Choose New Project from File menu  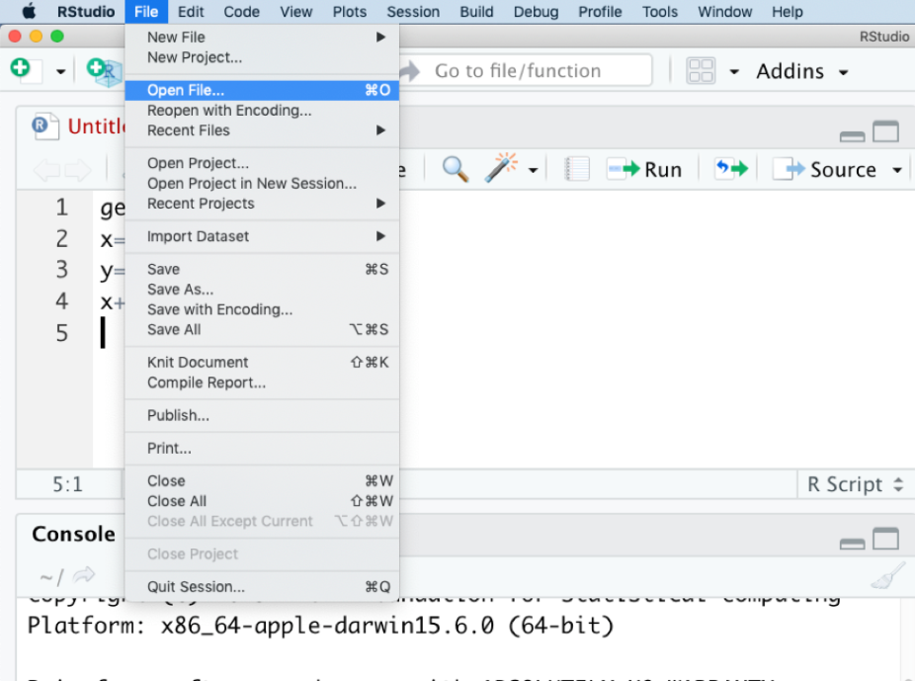[262, 57]
